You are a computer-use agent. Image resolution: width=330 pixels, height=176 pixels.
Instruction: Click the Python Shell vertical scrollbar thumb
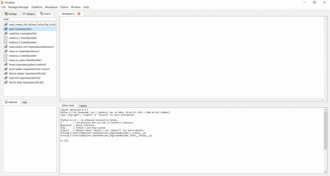click(x=326, y=130)
